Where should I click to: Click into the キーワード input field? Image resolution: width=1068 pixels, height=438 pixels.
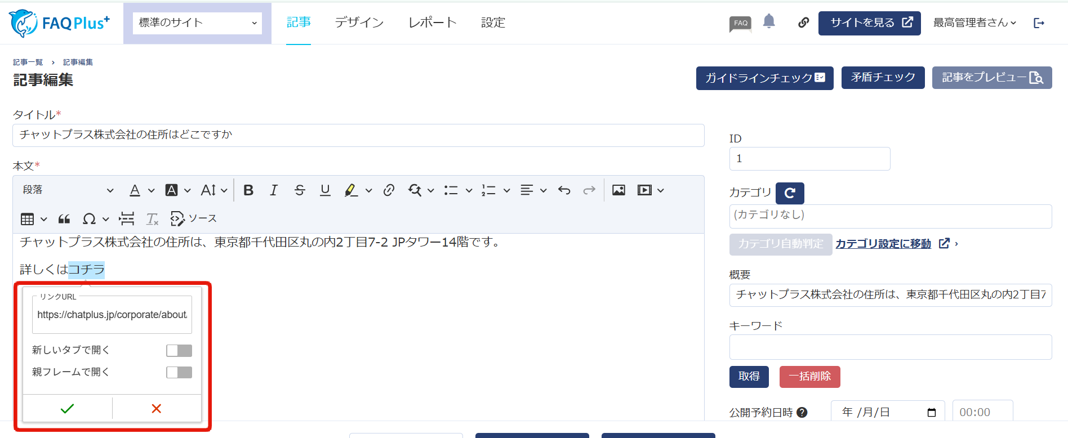coord(890,347)
